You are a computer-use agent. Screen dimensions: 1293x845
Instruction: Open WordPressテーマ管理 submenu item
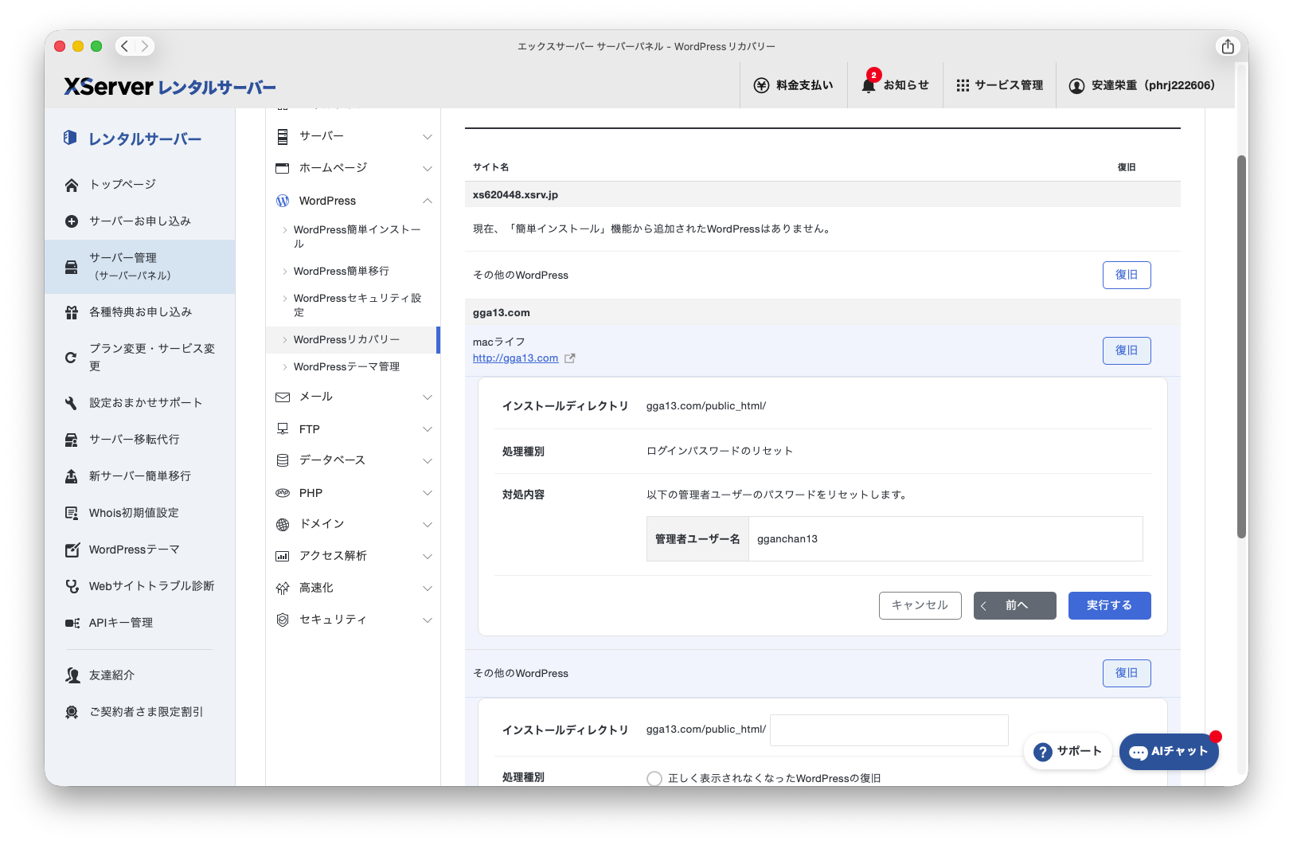[346, 366]
